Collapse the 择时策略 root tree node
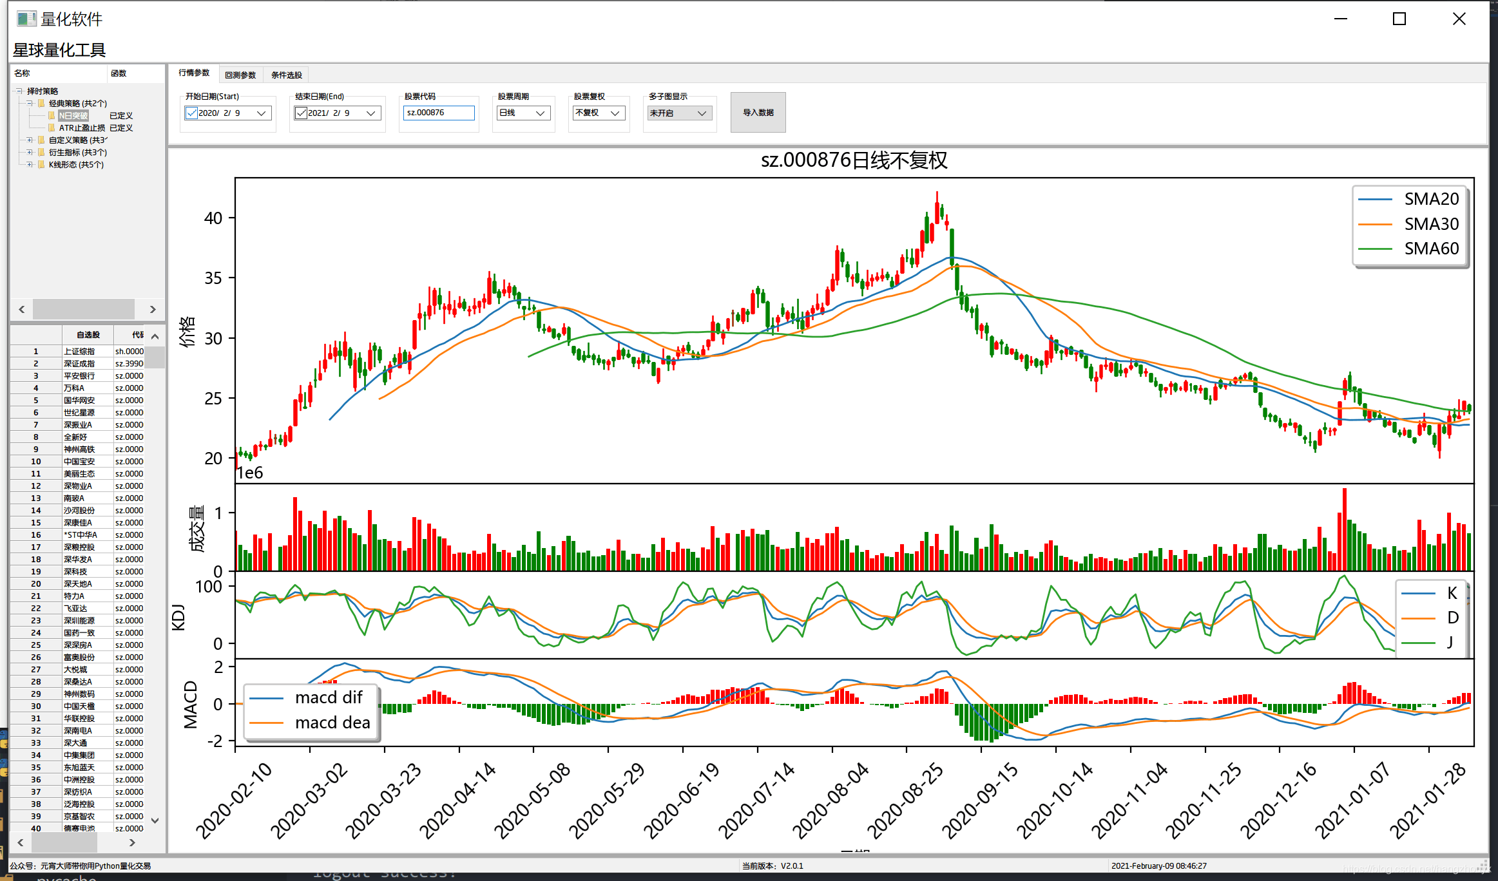This screenshot has width=1498, height=881. pos(19,91)
